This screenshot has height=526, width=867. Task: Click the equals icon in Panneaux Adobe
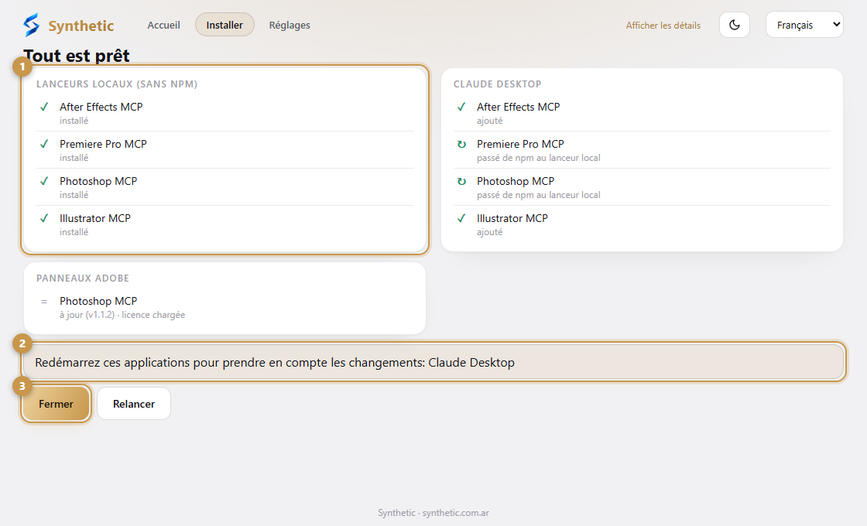(x=44, y=302)
